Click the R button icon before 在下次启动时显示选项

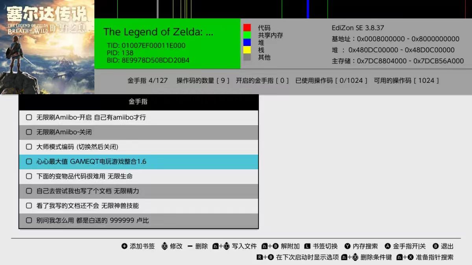260,257
